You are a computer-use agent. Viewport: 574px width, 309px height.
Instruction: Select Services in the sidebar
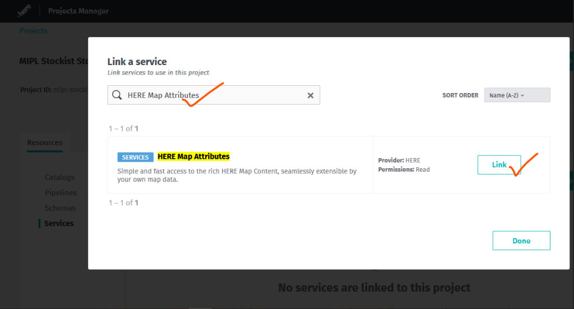[59, 223]
